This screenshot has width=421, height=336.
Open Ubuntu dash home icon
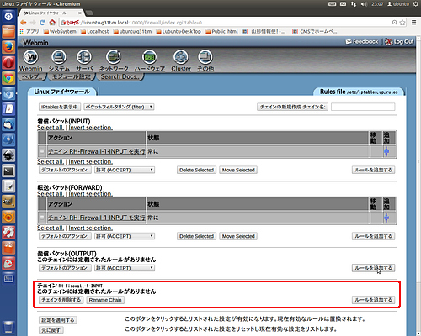coord(8,16)
